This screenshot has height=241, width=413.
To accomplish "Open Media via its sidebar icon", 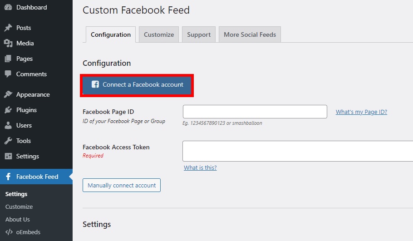I will (8, 44).
